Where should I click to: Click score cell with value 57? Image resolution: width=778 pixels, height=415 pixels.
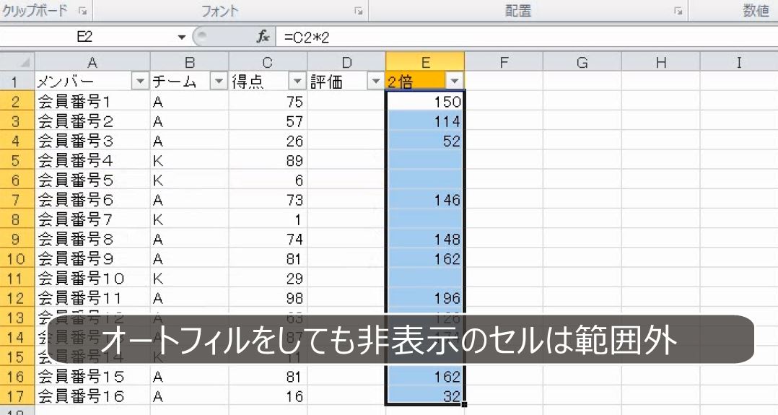268,121
